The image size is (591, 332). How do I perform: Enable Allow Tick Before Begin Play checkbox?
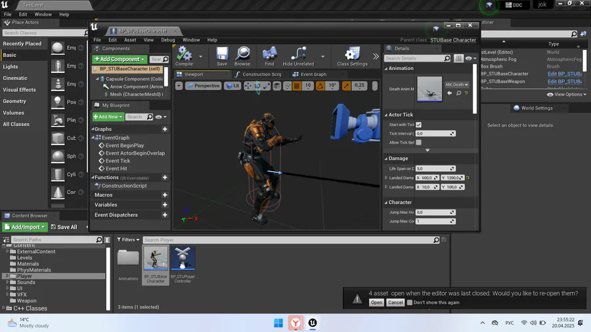419,142
